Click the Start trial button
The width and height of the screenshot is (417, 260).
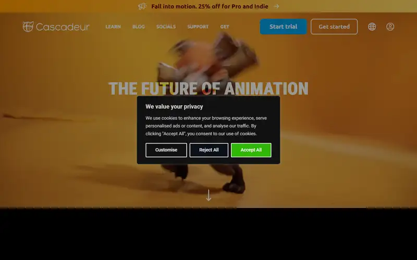(x=283, y=27)
